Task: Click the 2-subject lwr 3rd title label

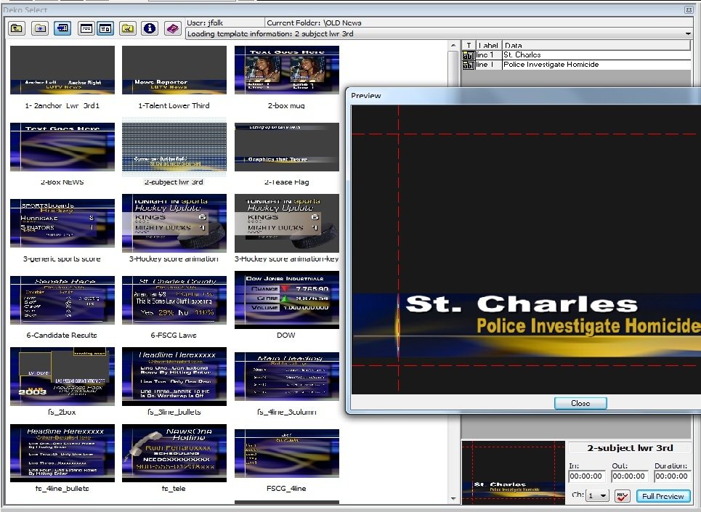Action: point(630,448)
